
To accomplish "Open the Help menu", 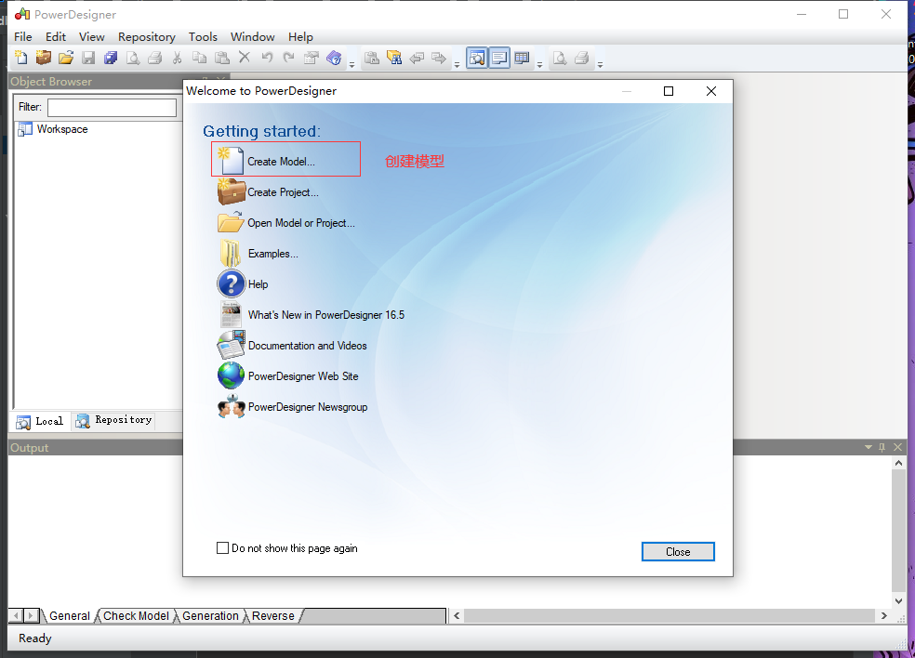I will point(300,37).
